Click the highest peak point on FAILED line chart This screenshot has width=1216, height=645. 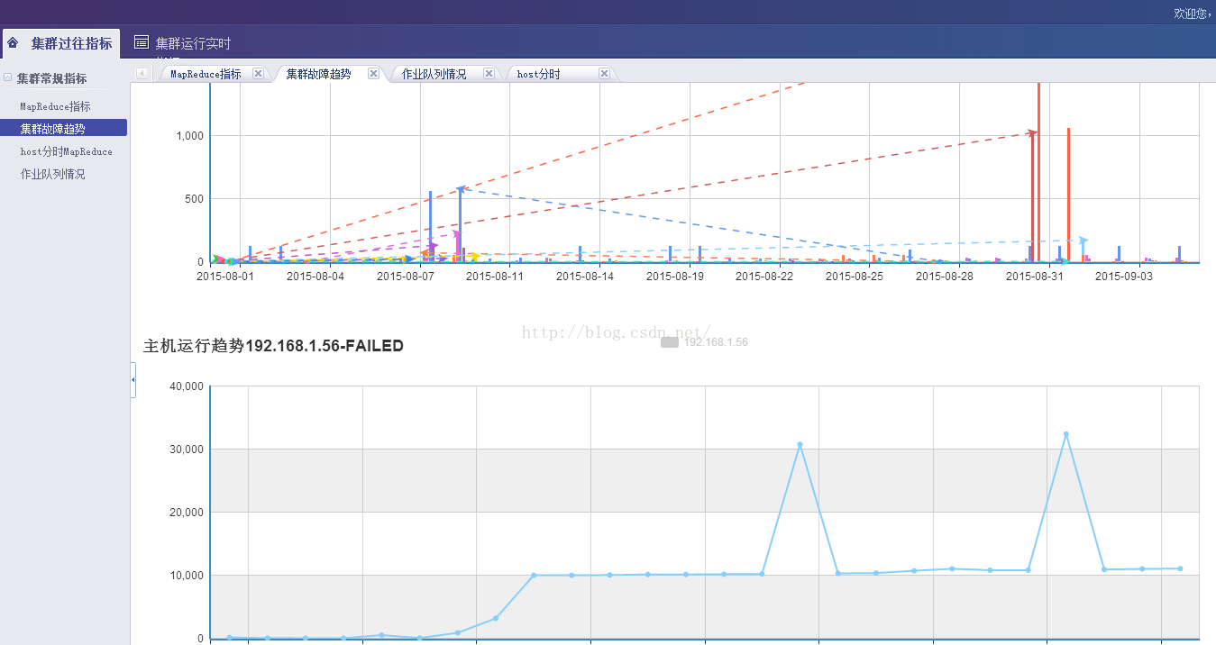1065,434
